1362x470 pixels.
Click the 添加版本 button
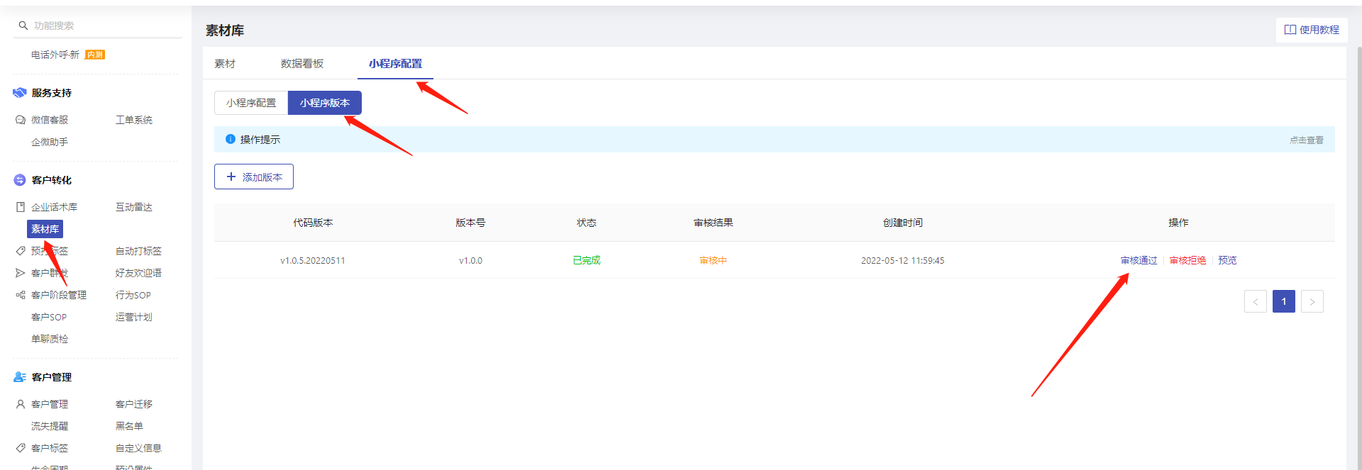pos(254,177)
